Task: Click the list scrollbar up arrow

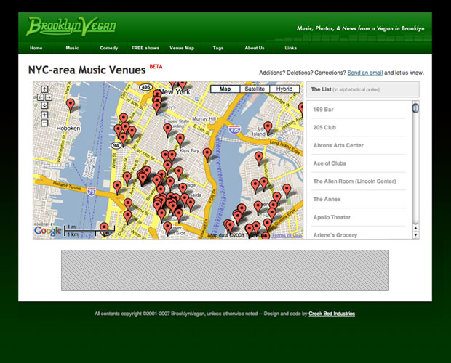Action: [415, 228]
